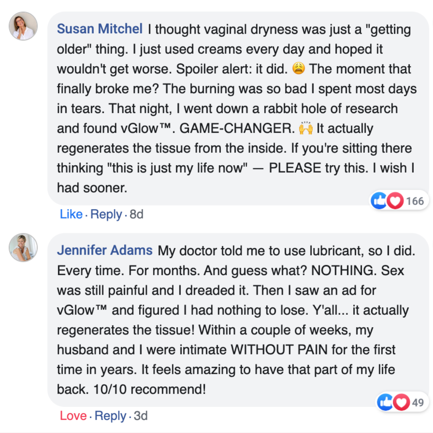
Task: Reply to Jennifer Adams's comment
Action: (110, 416)
